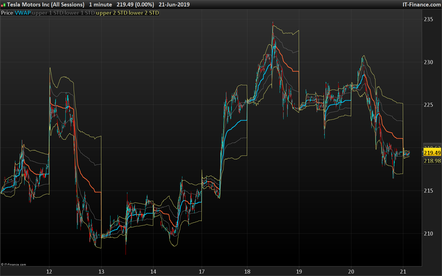Click the 219.49 (0.00%) price readout in header
The height and width of the screenshot is (276, 442).
(x=135, y=5)
